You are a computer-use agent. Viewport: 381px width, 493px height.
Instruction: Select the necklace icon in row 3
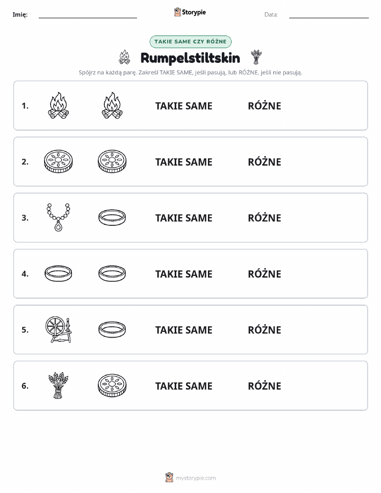(59, 217)
